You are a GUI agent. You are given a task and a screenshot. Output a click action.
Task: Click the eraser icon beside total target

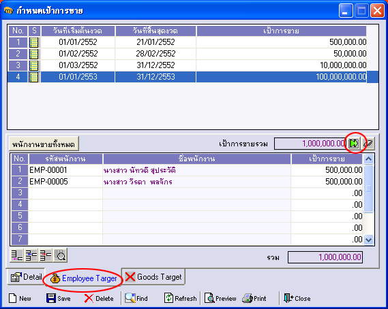(x=368, y=143)
